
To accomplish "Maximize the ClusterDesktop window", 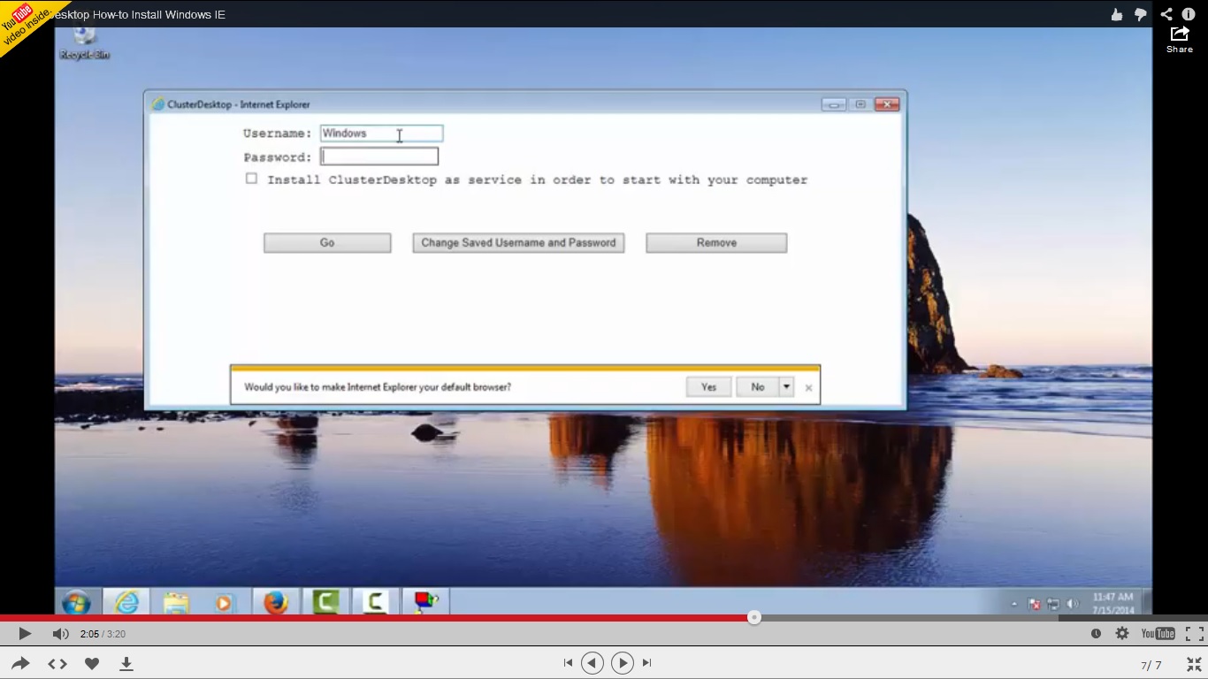I will coord(860,104).
